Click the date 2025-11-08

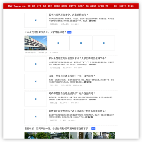78,68
